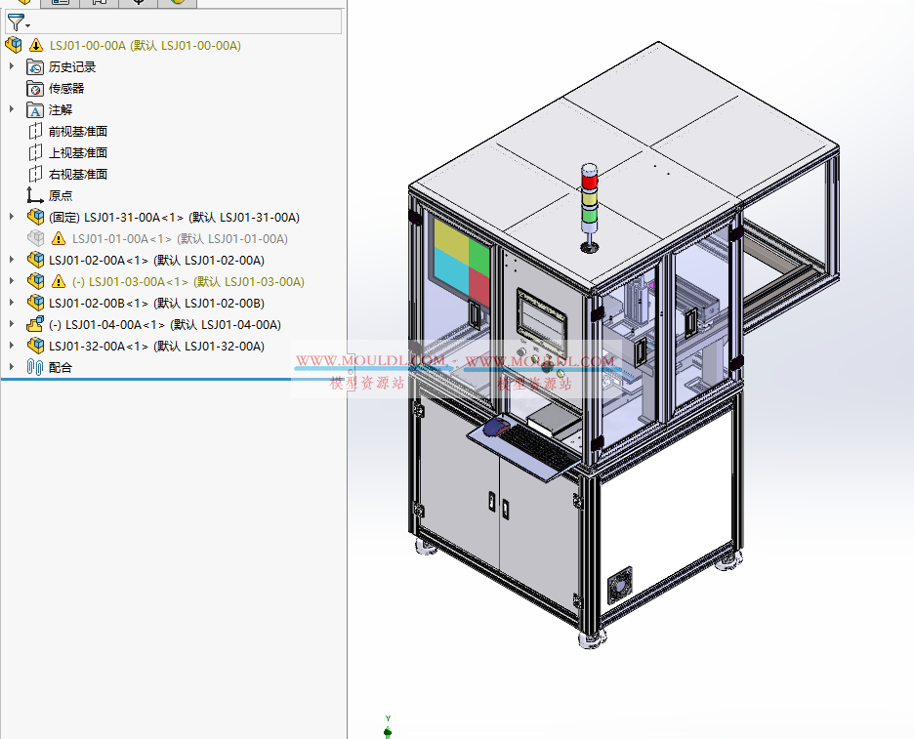The height and width of the screenshot is (739, 914).
Task: Click the 历史记录 history folder icon
Action: click(x=36, y=66)
